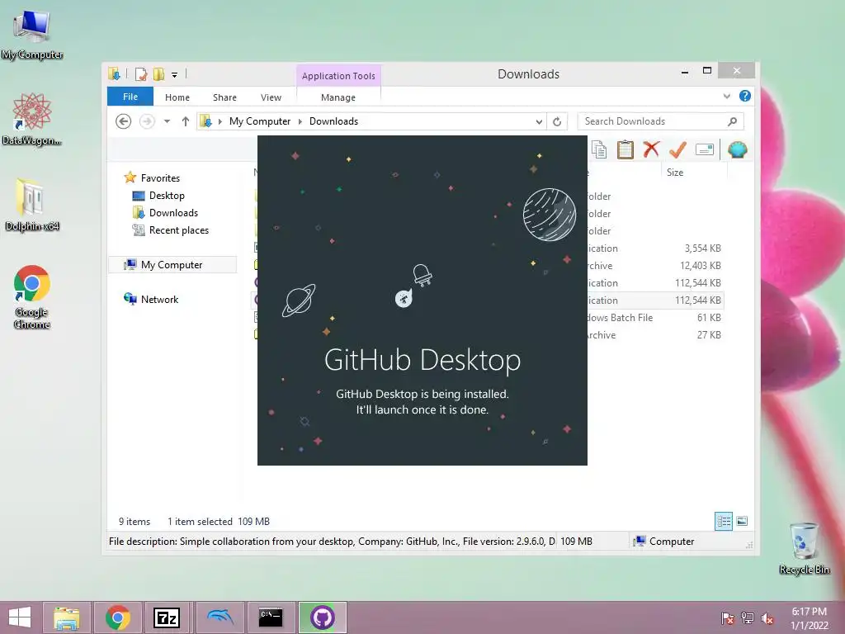Expand the ribbon with the chevron

[726, 97]
